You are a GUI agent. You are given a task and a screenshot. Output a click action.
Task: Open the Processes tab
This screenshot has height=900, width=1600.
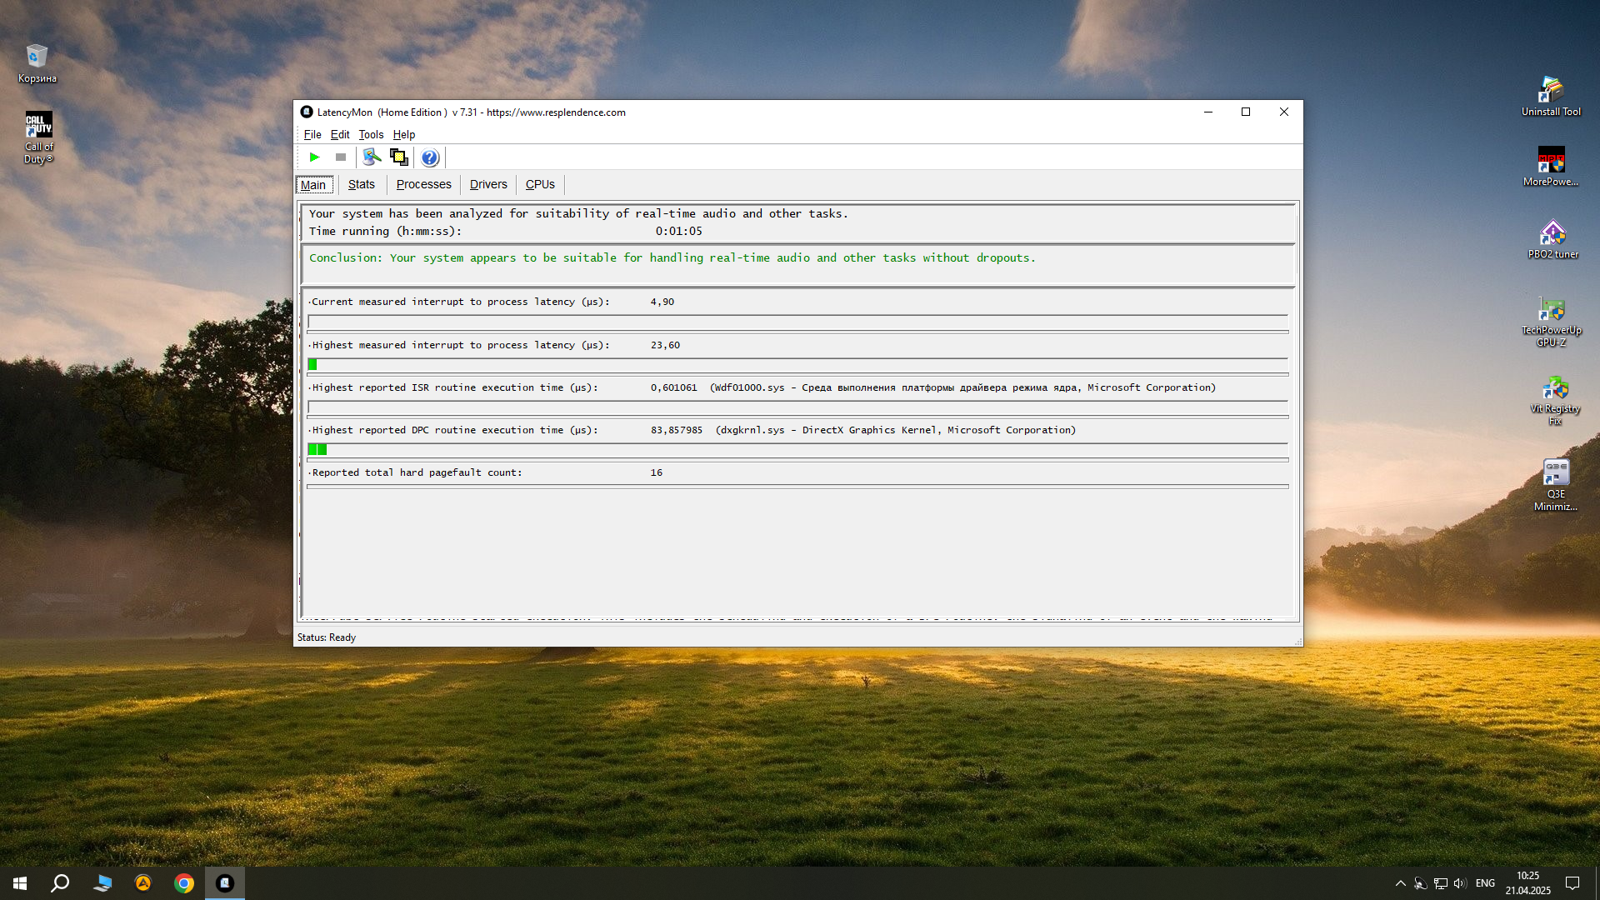pyautogui.click(x=423, y=184)
